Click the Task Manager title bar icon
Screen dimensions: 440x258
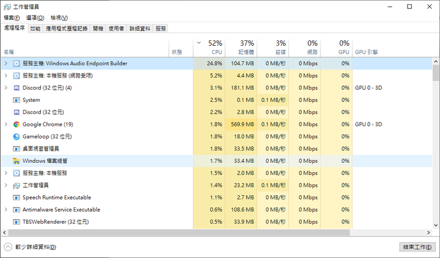pyautogui.click(x=7, y=7)
